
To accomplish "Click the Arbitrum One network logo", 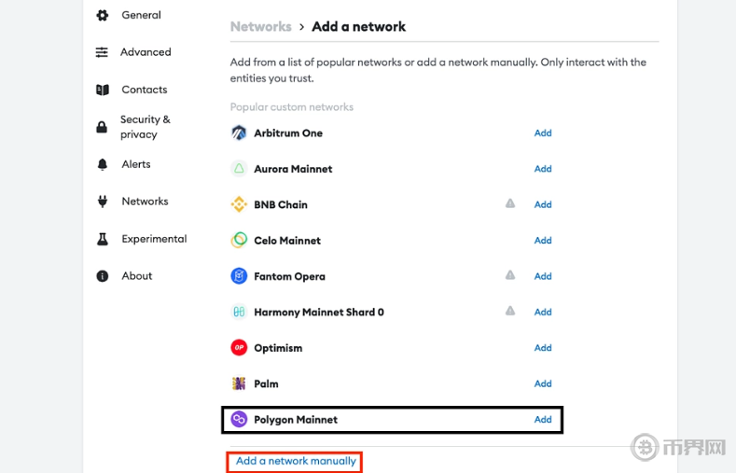I will [x=239, y=132].
